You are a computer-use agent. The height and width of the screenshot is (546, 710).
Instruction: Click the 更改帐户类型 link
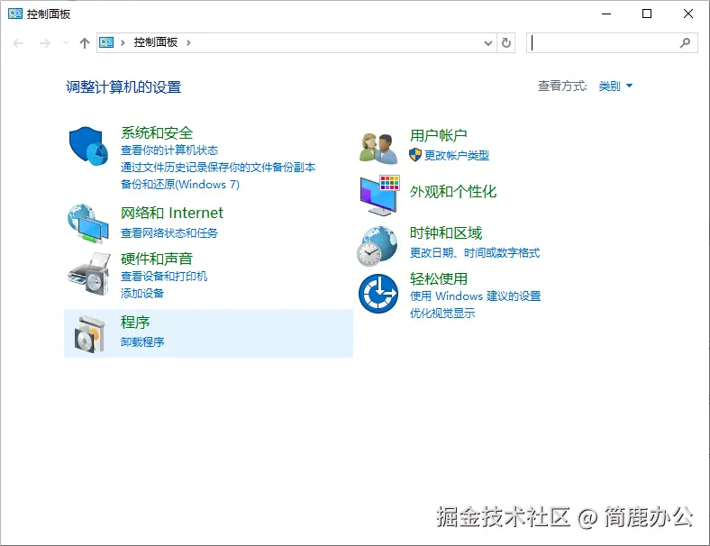pyautogui.click(x=457, y=155)
